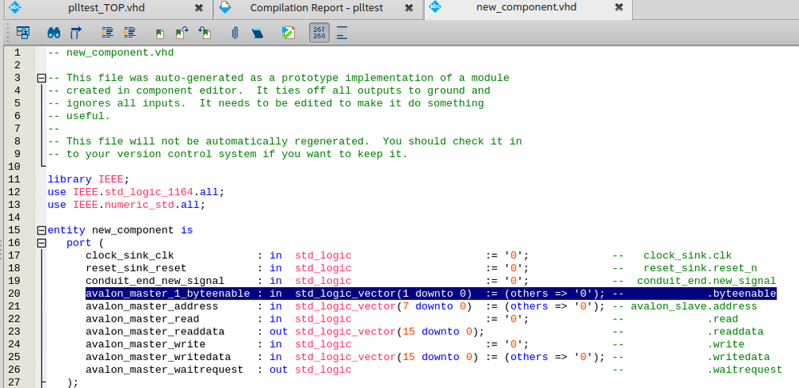Click the 'This file was auto-generated' comment line

coord(279,78)
